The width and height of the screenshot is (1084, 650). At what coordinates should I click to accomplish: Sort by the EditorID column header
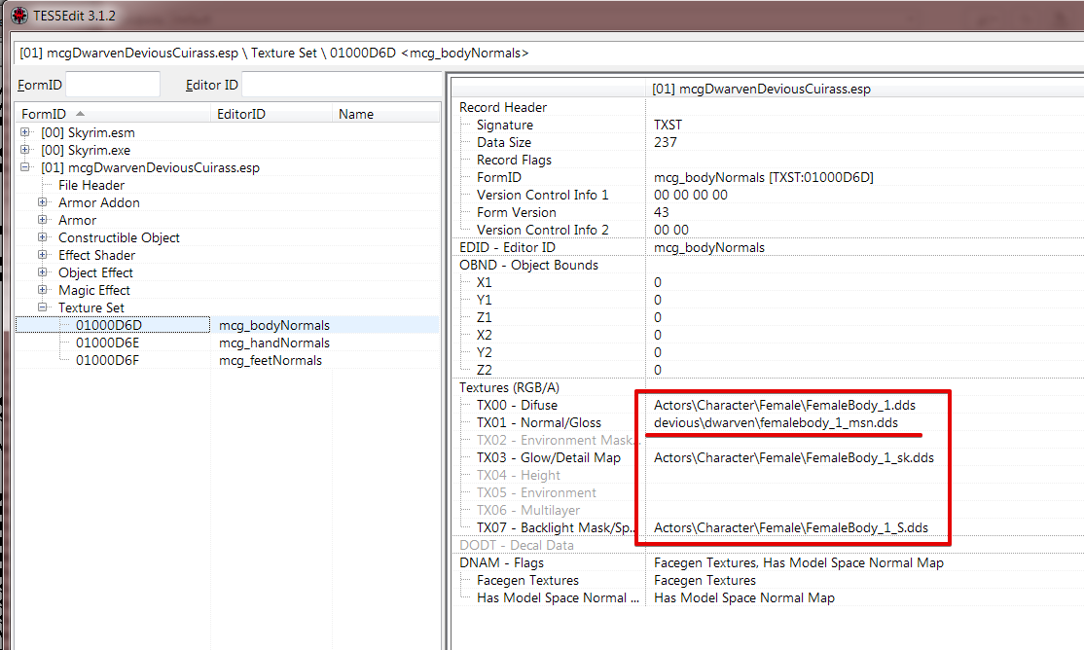[x=271, y=114]
